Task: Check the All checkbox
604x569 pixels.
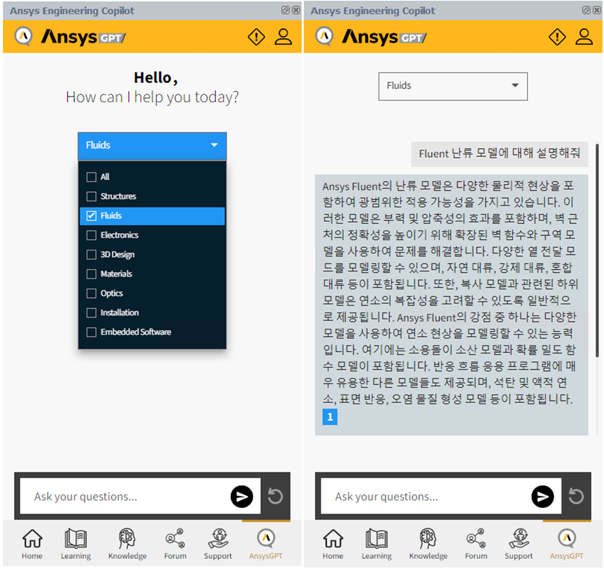Action: click(x=91, y=177)
